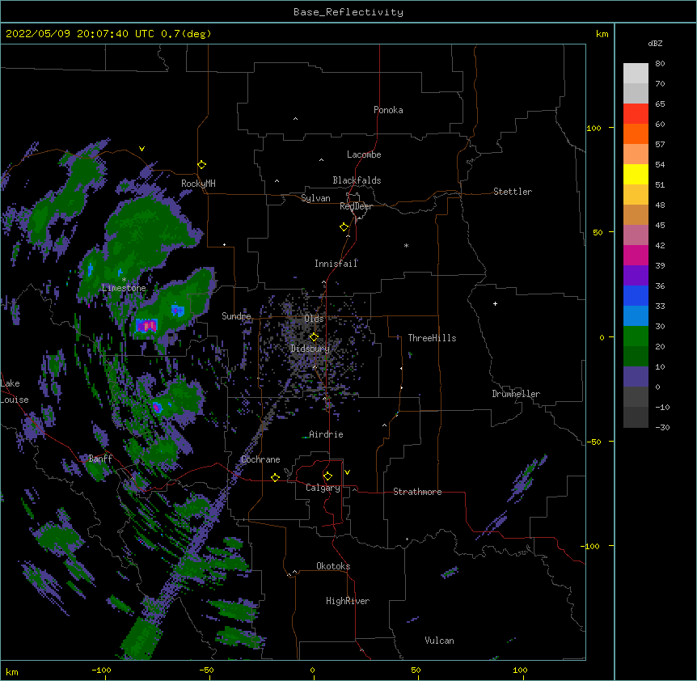Viewport: 697px width, 681px height.
Task: Click the dBZ legend heading
Action: point(655,43)
